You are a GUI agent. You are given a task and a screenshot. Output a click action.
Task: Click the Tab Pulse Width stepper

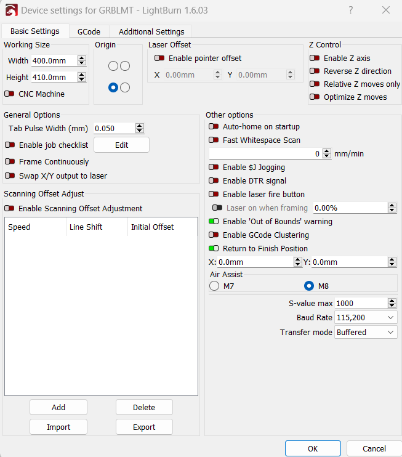[140, 128]
